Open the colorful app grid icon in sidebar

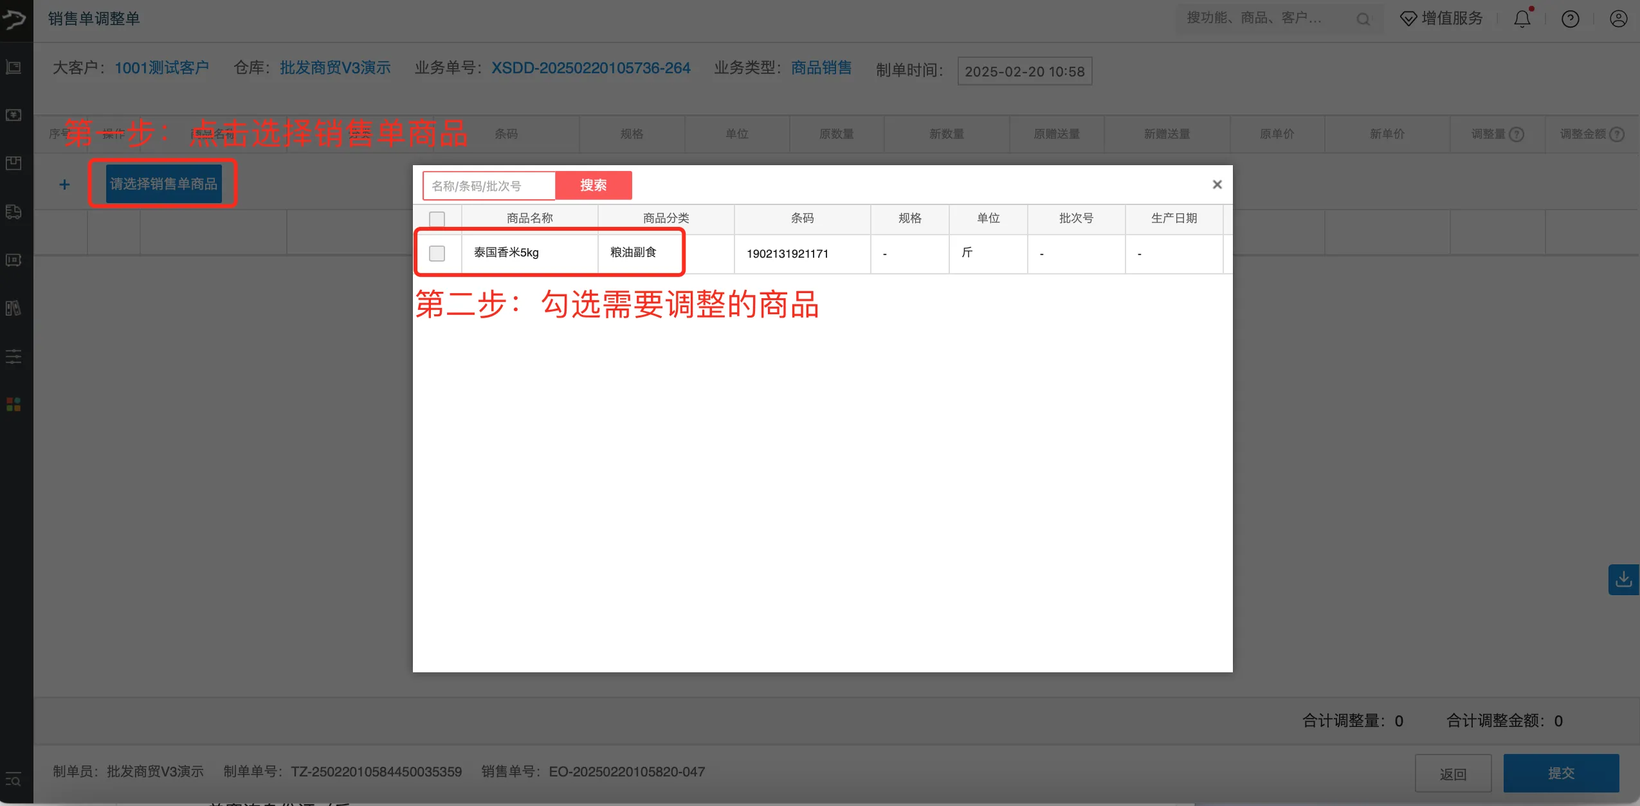[14, 404]
